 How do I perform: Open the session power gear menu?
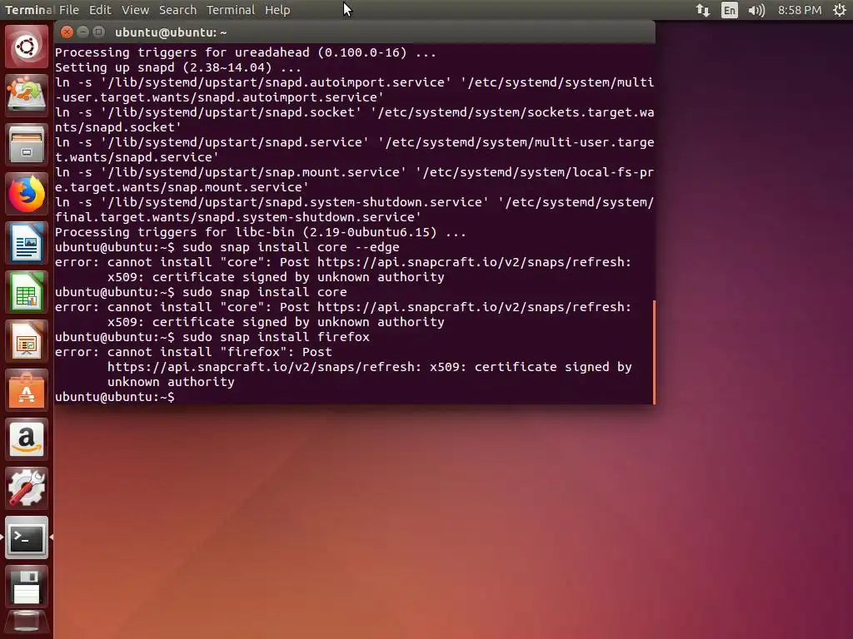[840, 10]
